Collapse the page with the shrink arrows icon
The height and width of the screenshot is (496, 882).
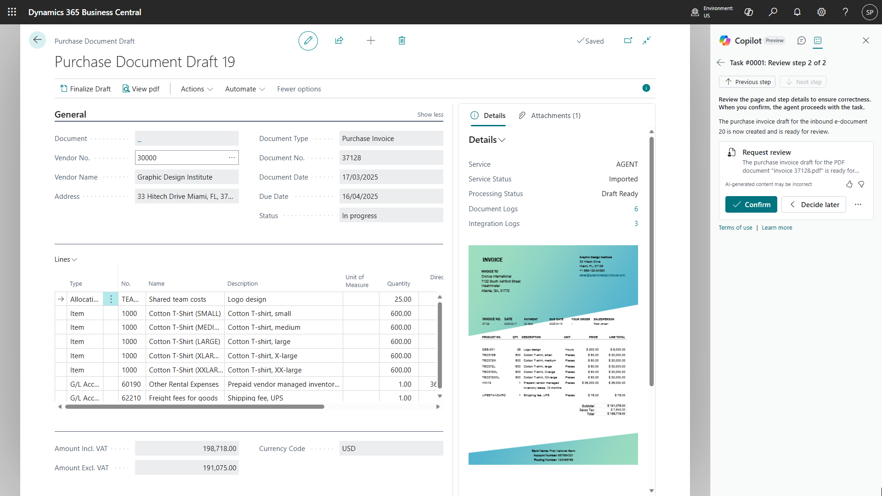pos(647,40)
